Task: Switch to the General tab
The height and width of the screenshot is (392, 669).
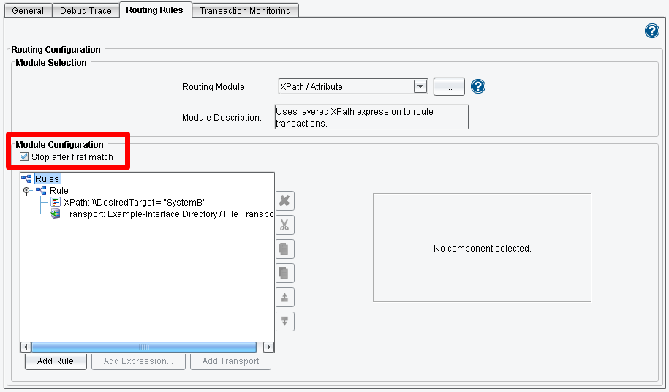Action: point(29,11)
